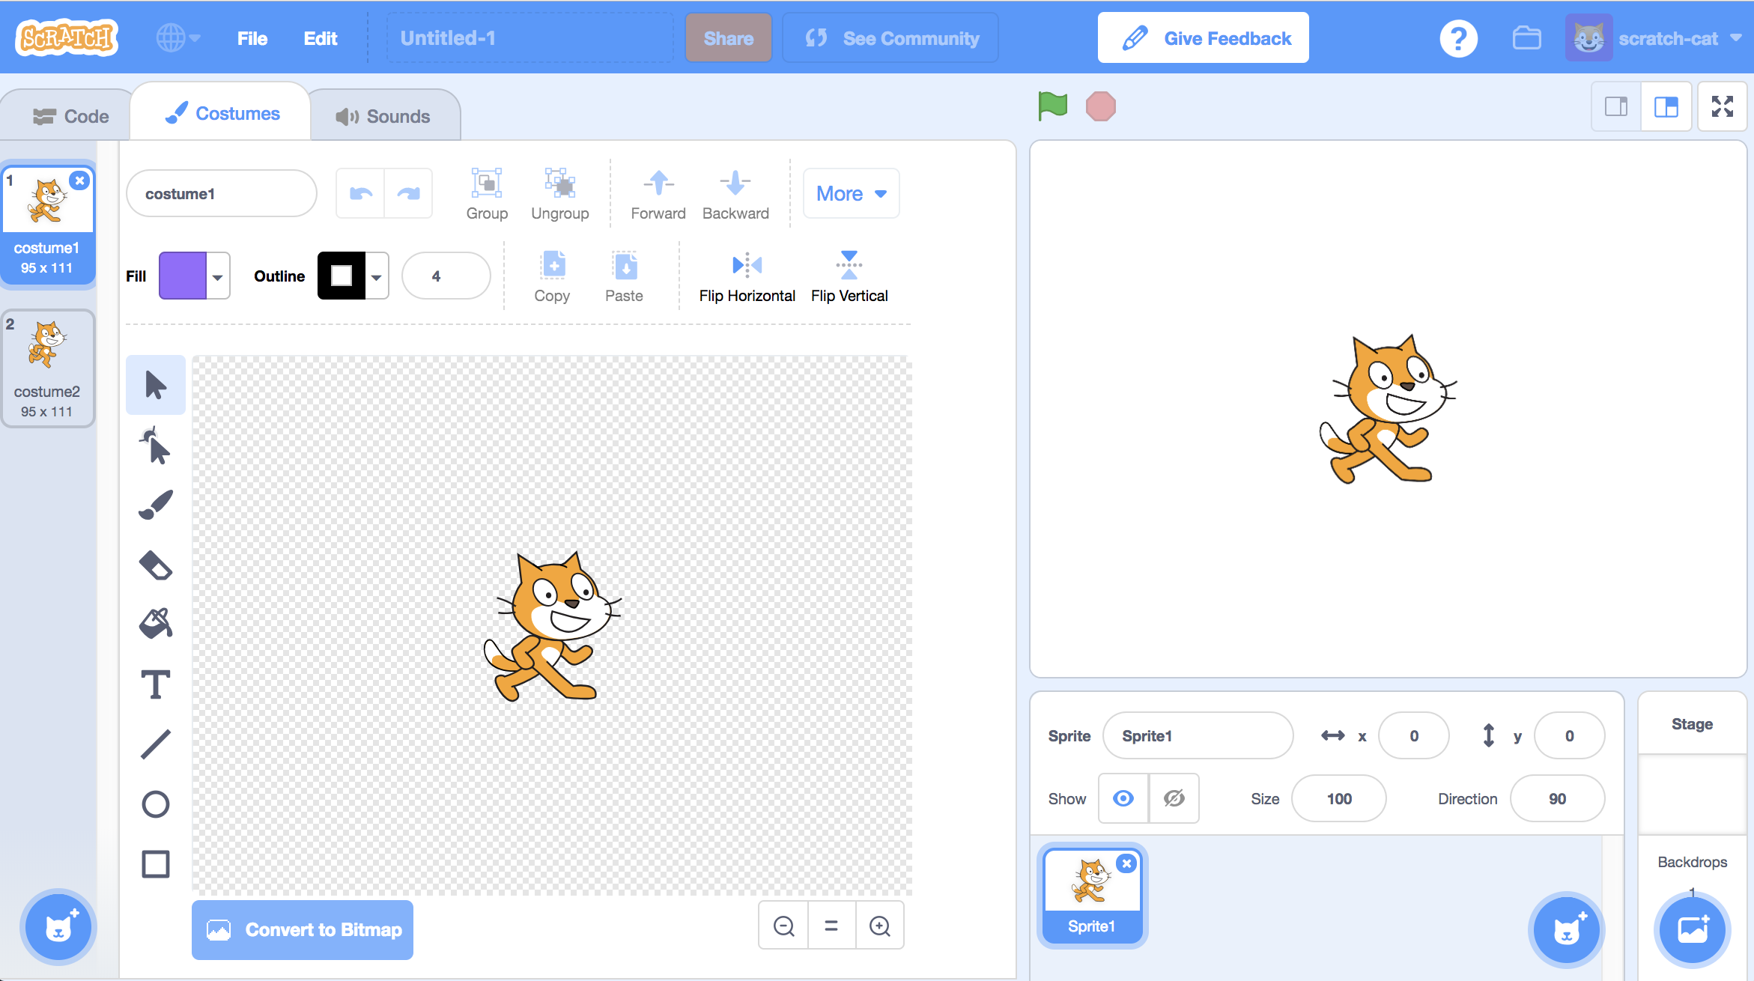
Task: Select the Line tool
Action: (x=155, y=744)
